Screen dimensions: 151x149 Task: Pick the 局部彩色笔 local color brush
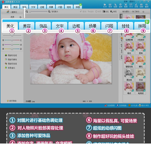click(x=11, y=55)
